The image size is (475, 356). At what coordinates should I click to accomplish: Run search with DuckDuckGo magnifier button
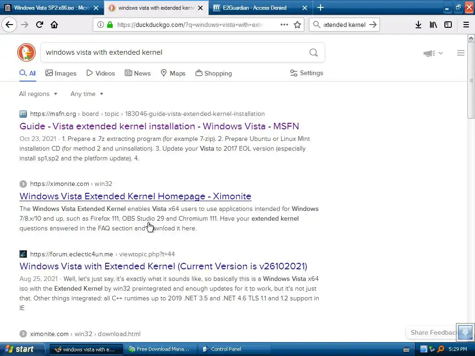[x=314, y=53]
